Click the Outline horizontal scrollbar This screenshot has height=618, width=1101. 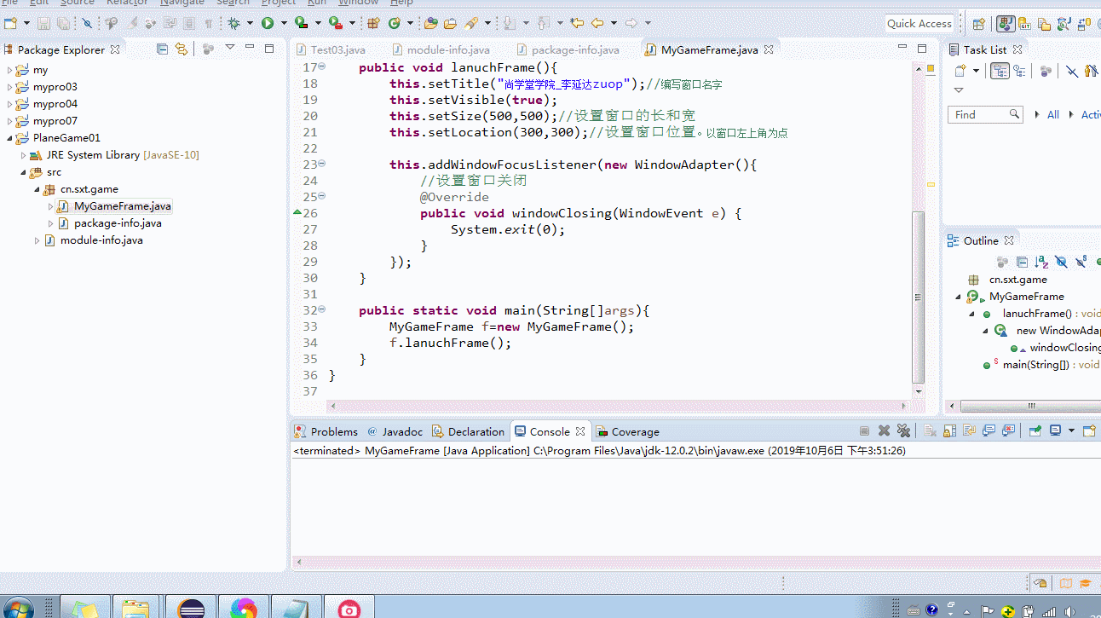[1030, 407]
